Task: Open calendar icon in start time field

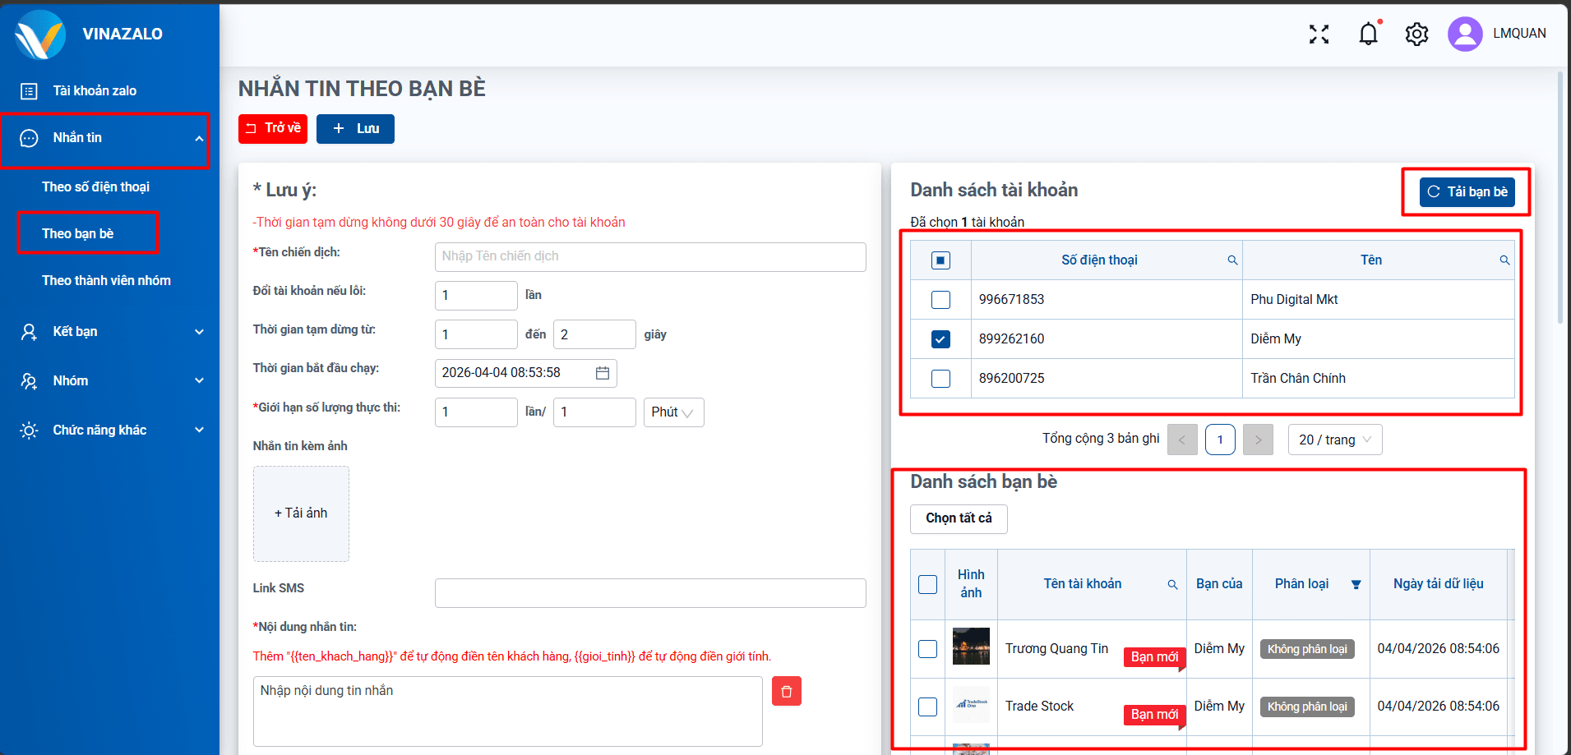Action: click(603, 373)
